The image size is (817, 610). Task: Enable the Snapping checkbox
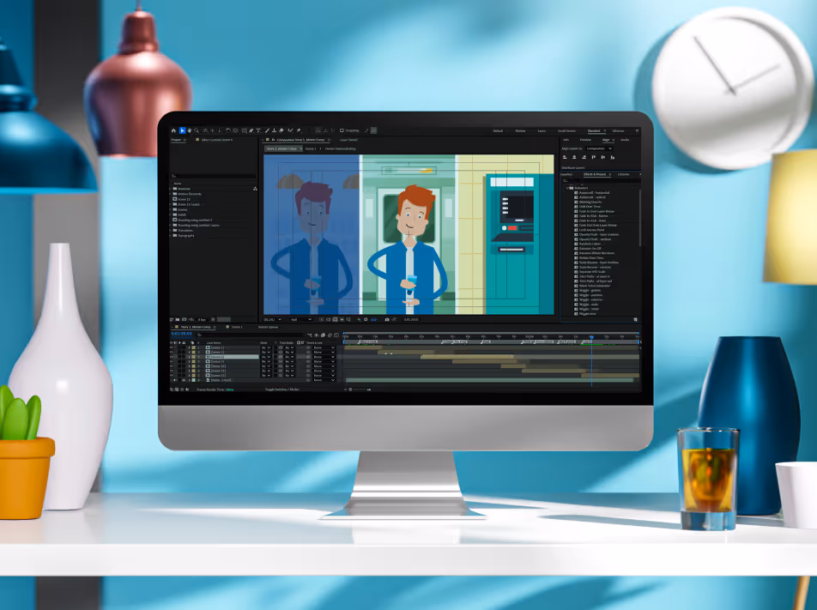pyautogui.click(x=342, y=130)
